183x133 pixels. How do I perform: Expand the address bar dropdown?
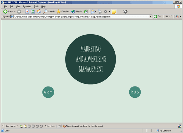coord(151,16)
